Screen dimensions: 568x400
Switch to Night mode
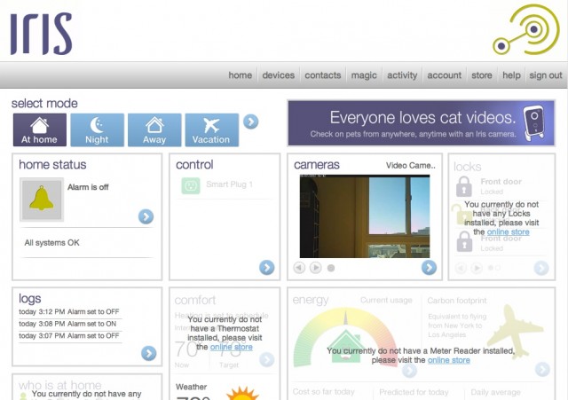pos(97,130)
